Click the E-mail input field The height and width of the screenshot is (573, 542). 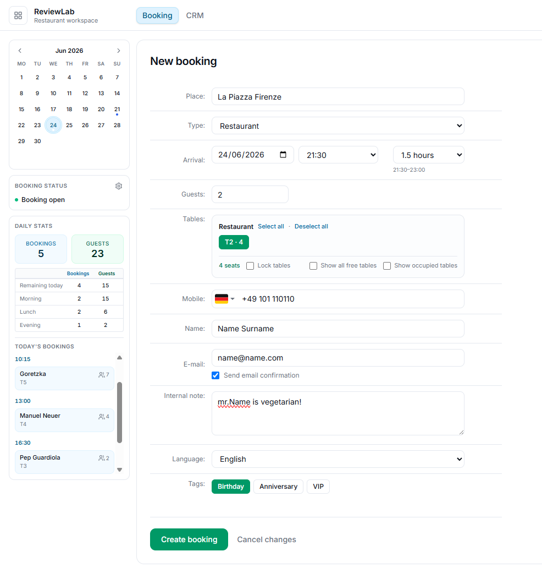(338, 358)
